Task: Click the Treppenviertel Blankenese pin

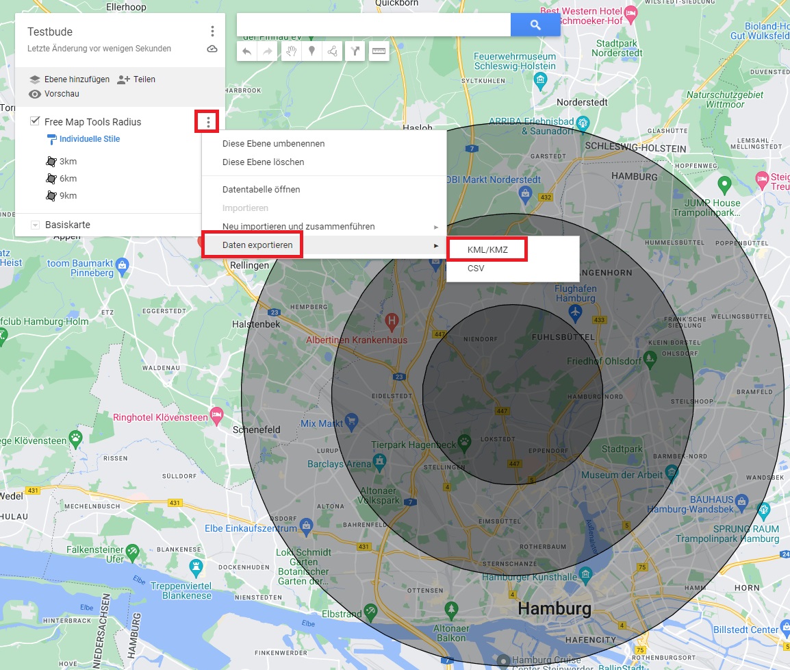Action: coord(196,568)
